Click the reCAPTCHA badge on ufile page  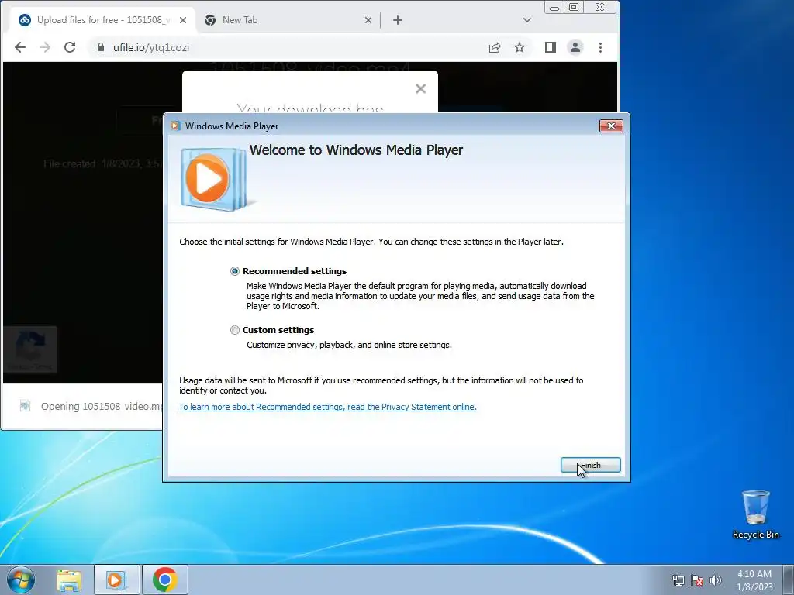pyautogui.click(x=30, y=349)
